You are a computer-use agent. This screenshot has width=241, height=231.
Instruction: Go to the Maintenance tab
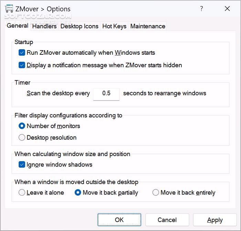point(148,26)
